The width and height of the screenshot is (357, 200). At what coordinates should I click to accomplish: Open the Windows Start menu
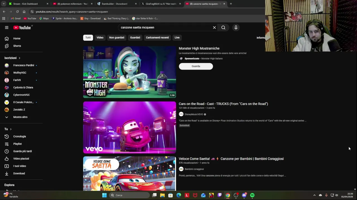[x=104, y=195]
